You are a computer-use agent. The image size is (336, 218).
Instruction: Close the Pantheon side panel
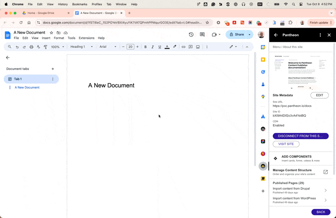[329, 35]
